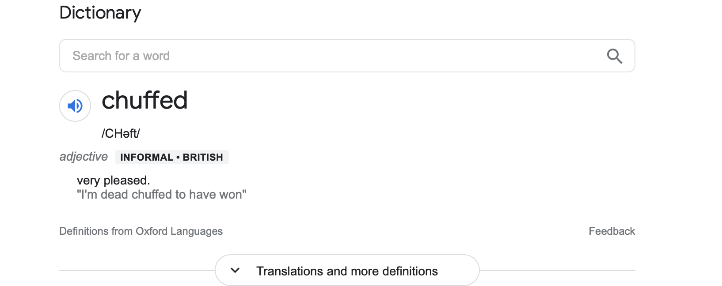The height and width of the screenshot is (286, 722).
Task: Click the definition text "very pleased."
Action: point(114,181)
